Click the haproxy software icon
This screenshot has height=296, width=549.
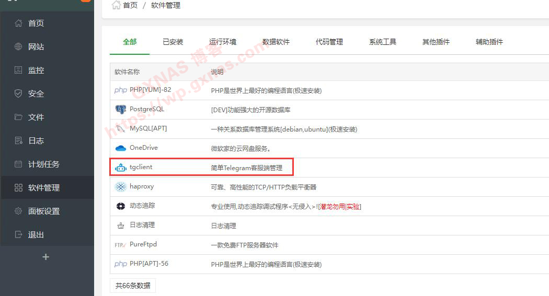pos(121,187)
